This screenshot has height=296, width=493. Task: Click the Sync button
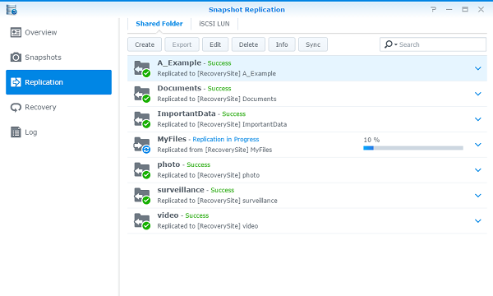pos(313,44)
